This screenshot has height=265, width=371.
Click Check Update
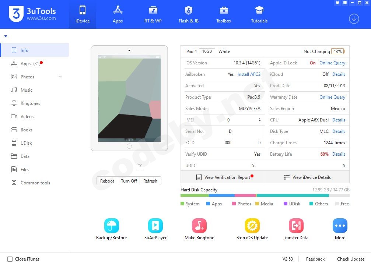click(x=351, y=259)
